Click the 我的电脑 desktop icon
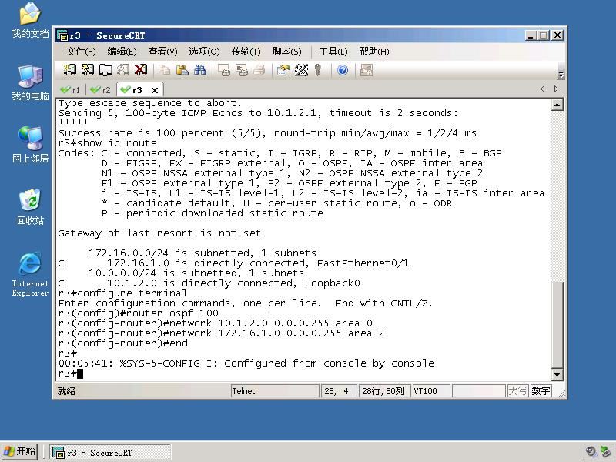Viewport: 616px width, 462px height. [30, 82]
